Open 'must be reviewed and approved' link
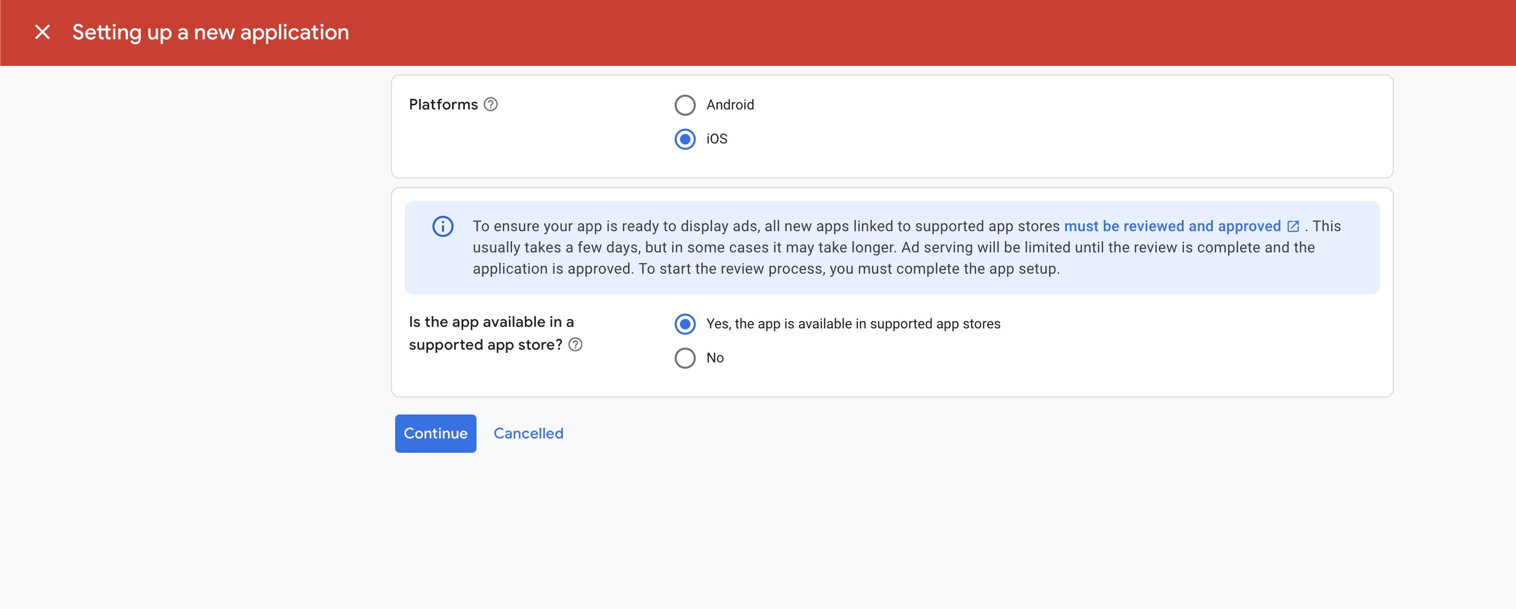Image resolution: width=1516 pixels, height=609 pixels. 1172,226
